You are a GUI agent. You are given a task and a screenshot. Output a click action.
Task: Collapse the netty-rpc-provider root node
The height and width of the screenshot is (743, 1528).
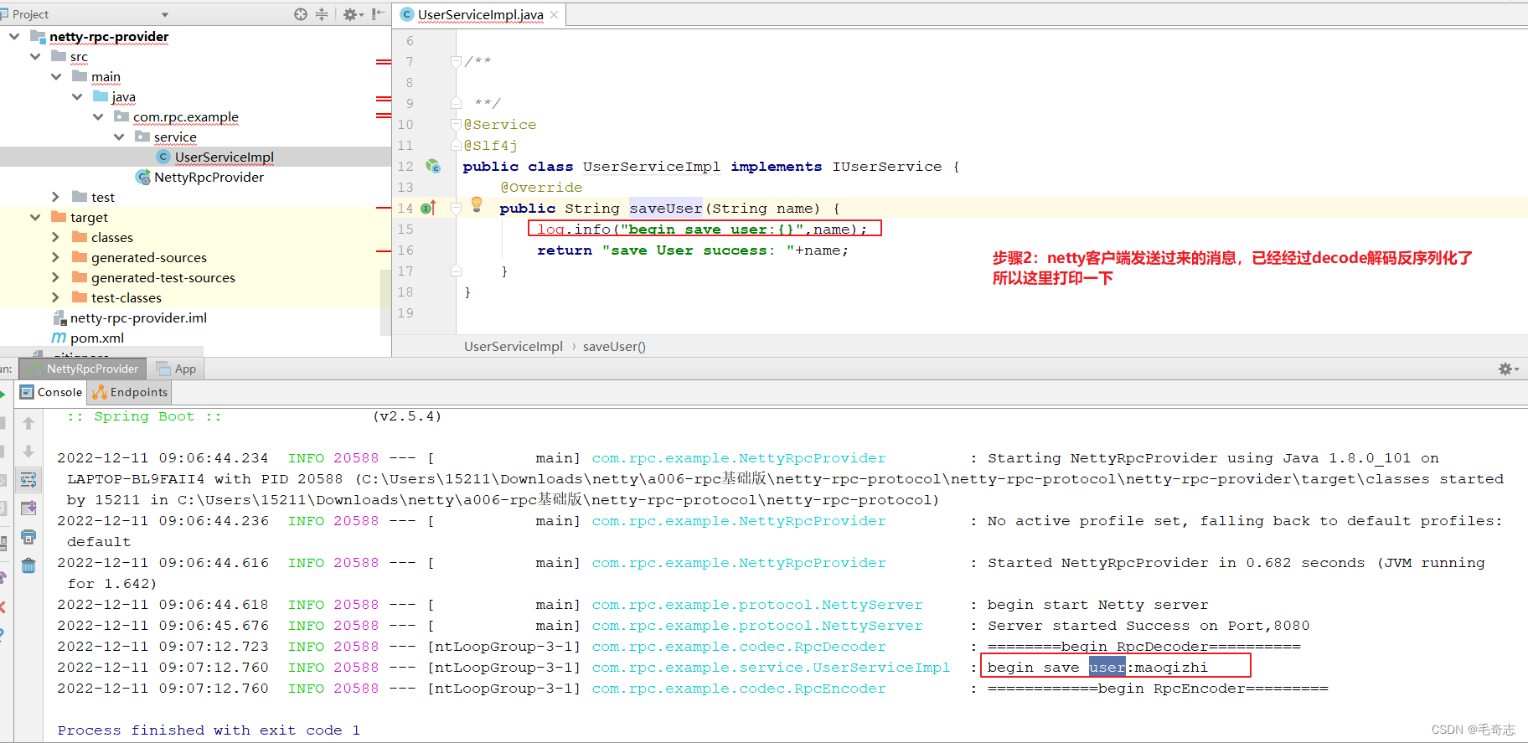(x=14, y=36)
